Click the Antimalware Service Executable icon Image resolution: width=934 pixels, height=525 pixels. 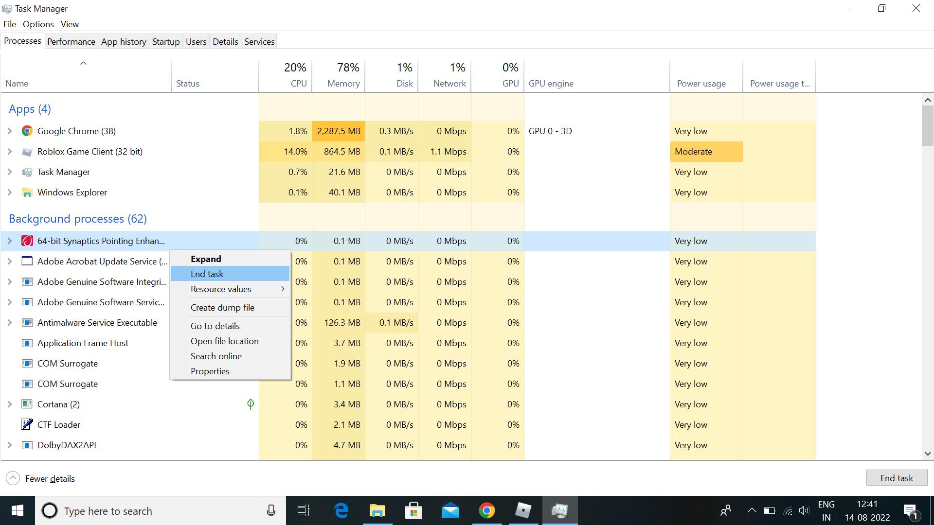click(27, 323)
